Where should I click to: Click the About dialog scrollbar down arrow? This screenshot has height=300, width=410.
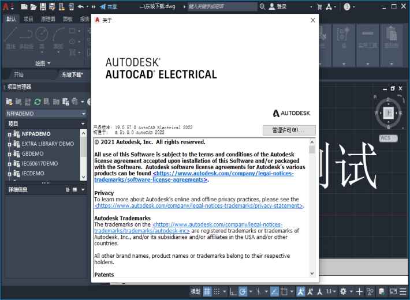click(312, 273)
